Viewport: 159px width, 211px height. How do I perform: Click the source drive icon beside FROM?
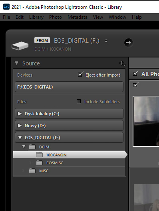tap(20, 46)
